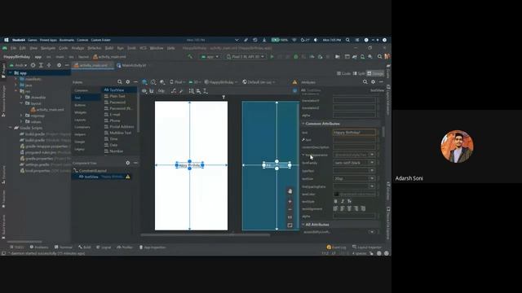Click Zoom to Fit Screen icon on canvas
This screenshot has width=522, height=293.
(290, 225)
